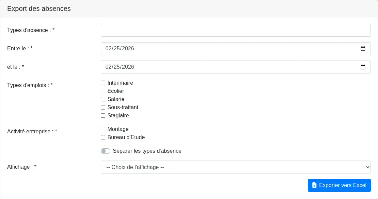Open the calendar picker for the "Entre le" date

point(363,49)
